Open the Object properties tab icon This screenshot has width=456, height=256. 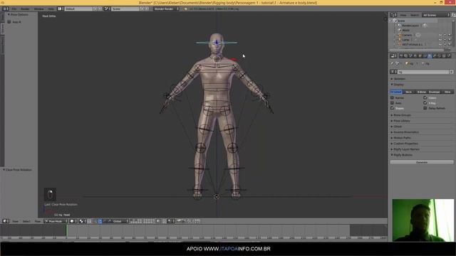coord(420,55)
